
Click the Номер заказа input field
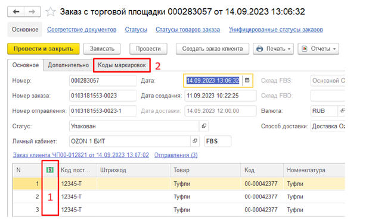point(103,96)
